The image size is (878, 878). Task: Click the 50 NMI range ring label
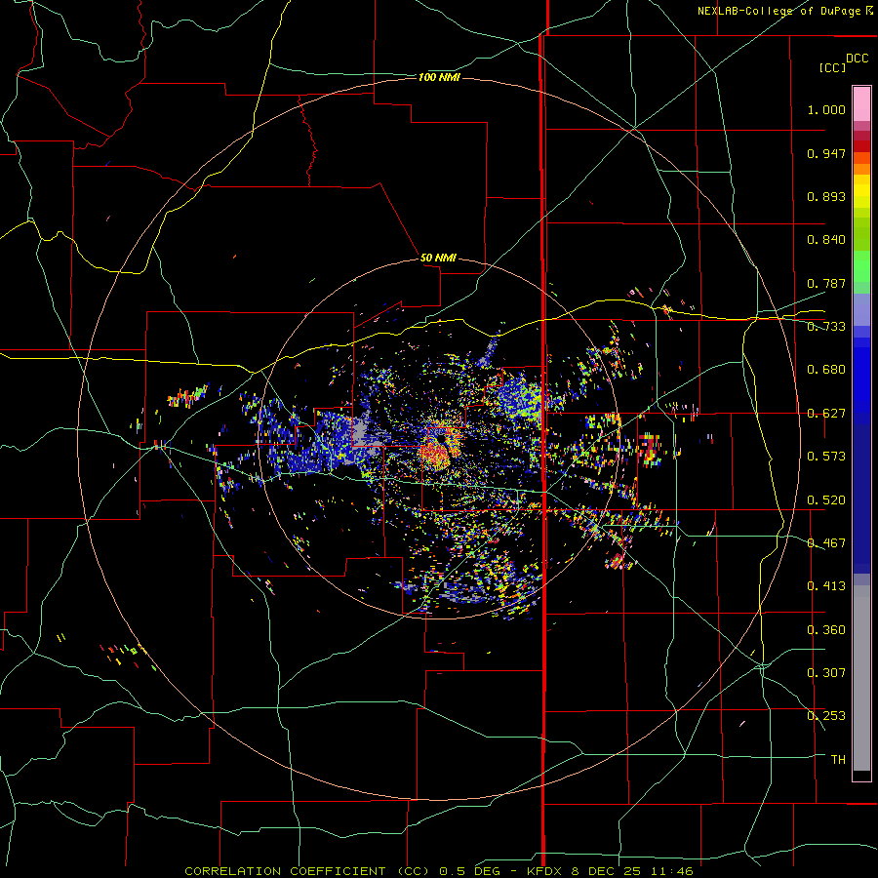pyautogui.click(x=438, y=258)
